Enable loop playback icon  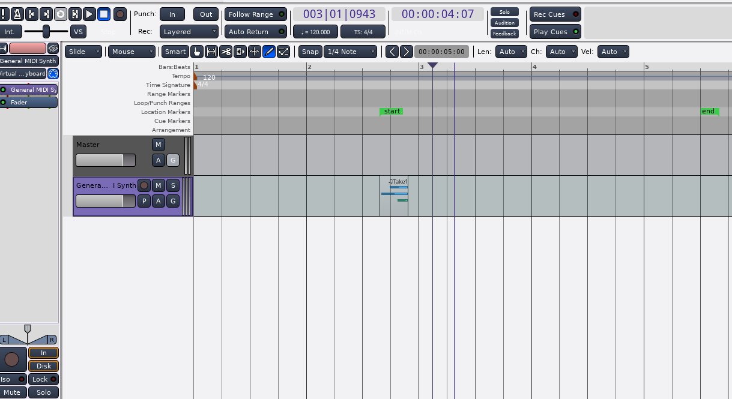(x=61, y=14)
